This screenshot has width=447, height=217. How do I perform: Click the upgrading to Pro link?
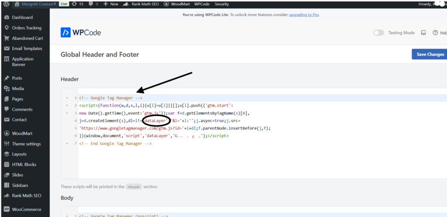click(304, 15)
